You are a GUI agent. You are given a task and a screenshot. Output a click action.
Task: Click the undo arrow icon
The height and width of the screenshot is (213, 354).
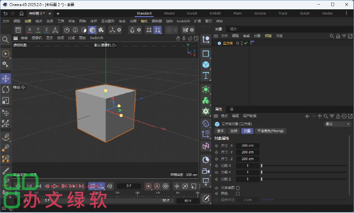5,13
